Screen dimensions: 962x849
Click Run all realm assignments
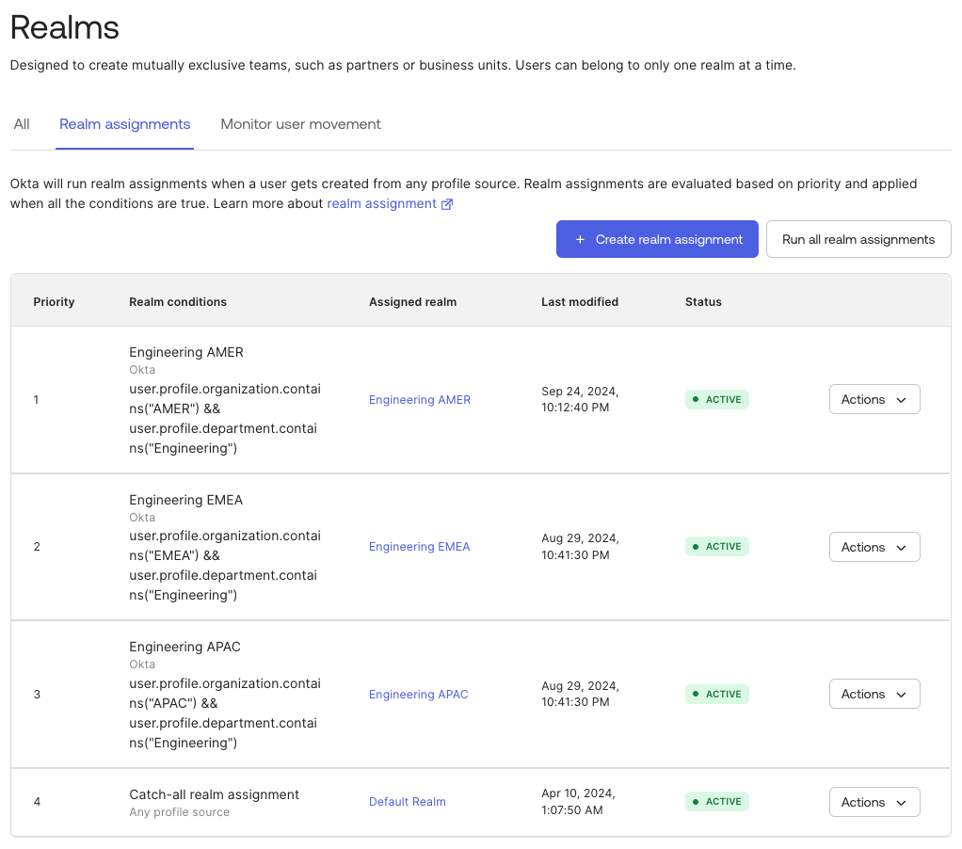tap(858, 239)
